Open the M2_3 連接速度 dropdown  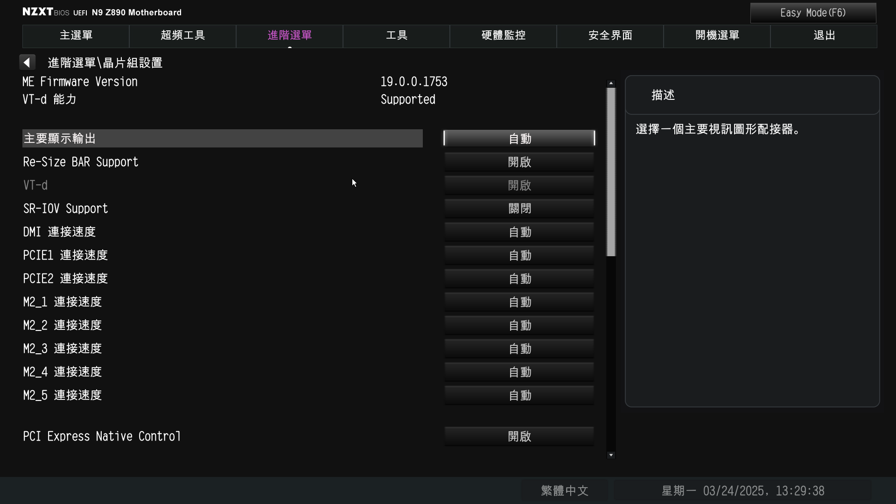[x=519, y=349]
